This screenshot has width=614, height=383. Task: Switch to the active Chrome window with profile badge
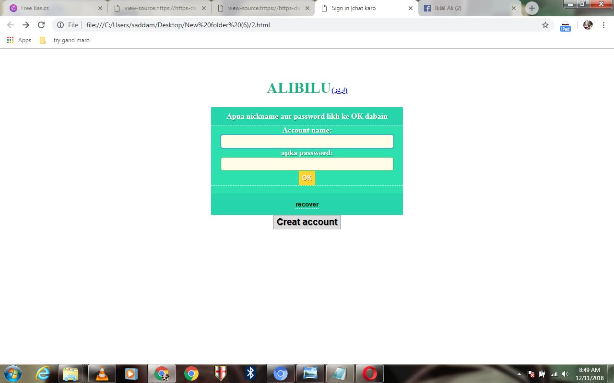[162, 373]
